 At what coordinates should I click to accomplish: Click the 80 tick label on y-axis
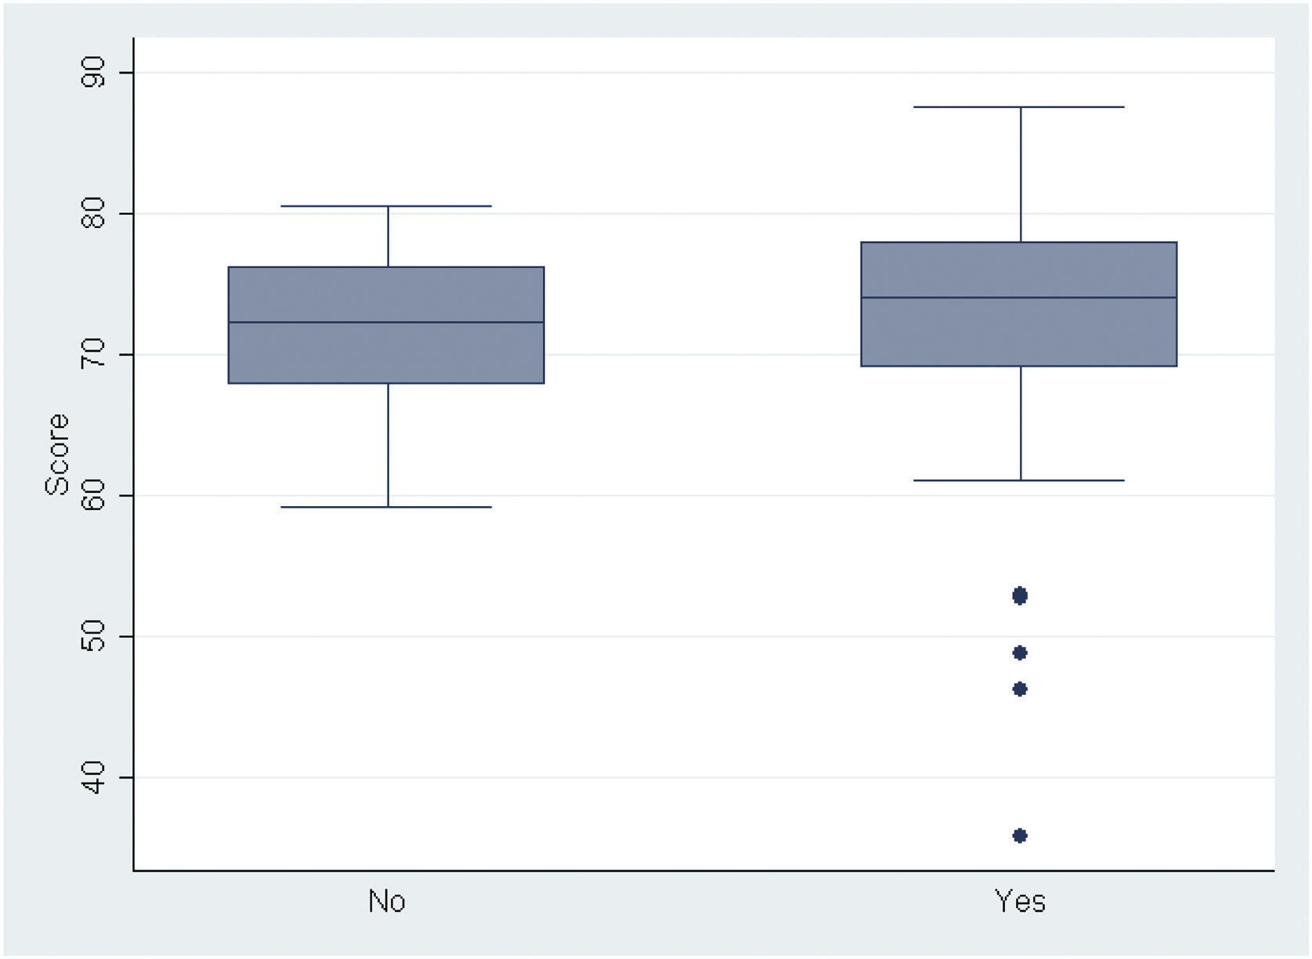(94, 213)
